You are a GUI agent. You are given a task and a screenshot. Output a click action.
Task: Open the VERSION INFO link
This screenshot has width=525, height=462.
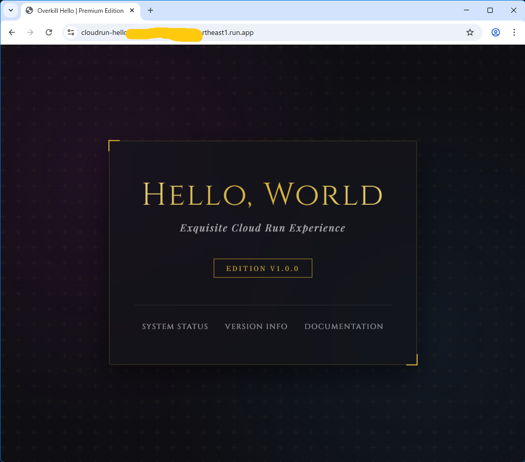pyautogui.click(x=256, y=326)
